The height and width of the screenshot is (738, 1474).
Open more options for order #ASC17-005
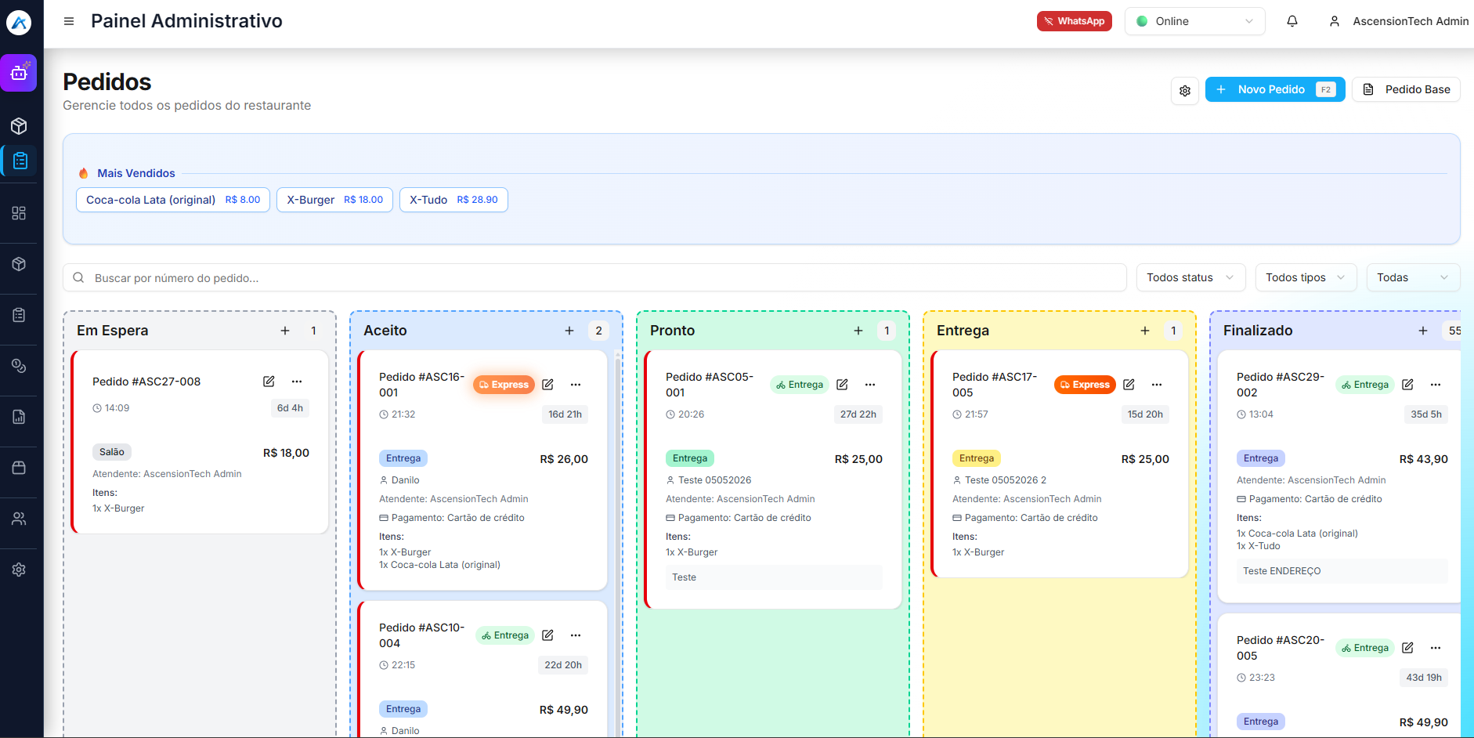[x=1157, y=385]
